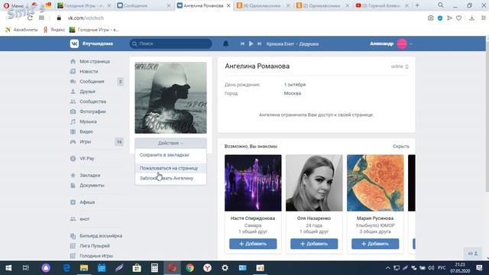
Task: Reload the page
Action: 30,18
